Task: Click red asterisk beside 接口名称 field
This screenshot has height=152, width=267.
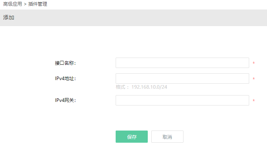Action: pos(253,63)
